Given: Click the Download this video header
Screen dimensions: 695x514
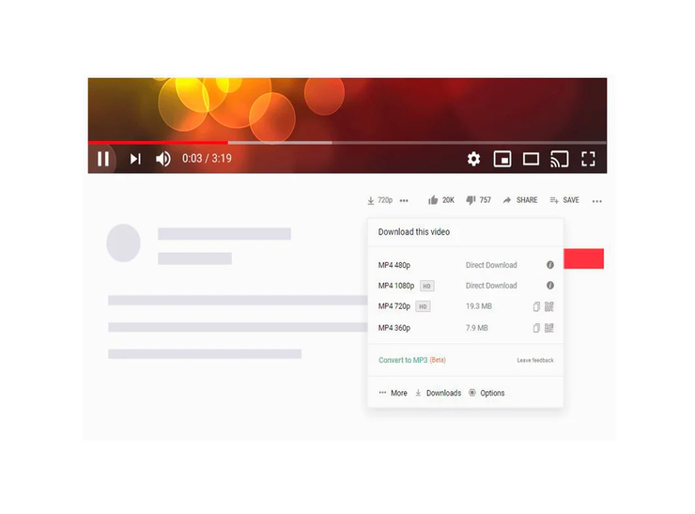Looking at the screenshot, I should pos(413,232).
